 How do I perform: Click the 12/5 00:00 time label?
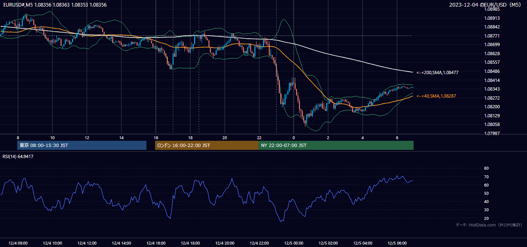(294, 243)
